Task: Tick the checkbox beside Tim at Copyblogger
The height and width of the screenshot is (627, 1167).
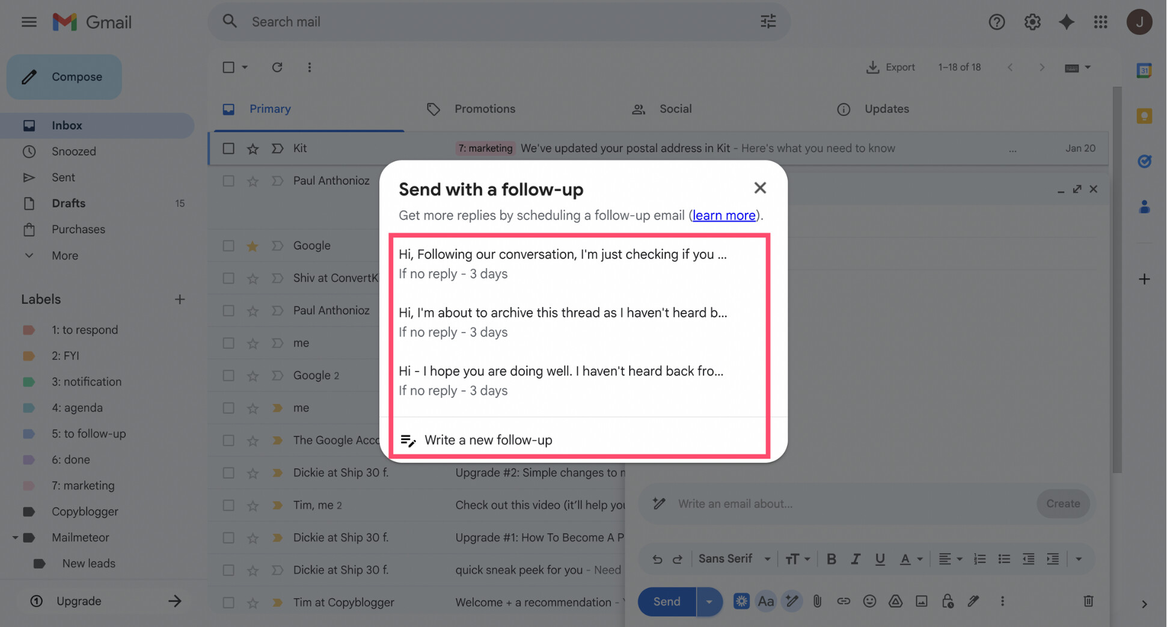Action: [x=228, y=602]
